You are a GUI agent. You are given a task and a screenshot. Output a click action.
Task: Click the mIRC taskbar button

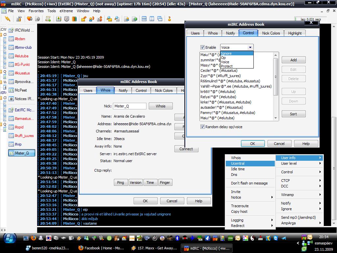pyautogui.click(x=207, y=248)
